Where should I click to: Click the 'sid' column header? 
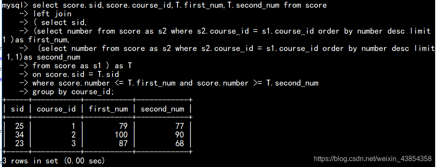pyautogui.click(x=17, y=109)
